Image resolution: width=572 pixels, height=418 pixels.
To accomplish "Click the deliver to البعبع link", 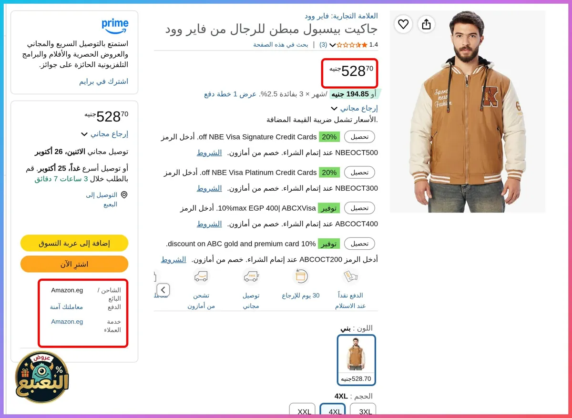I will point(102,199).
